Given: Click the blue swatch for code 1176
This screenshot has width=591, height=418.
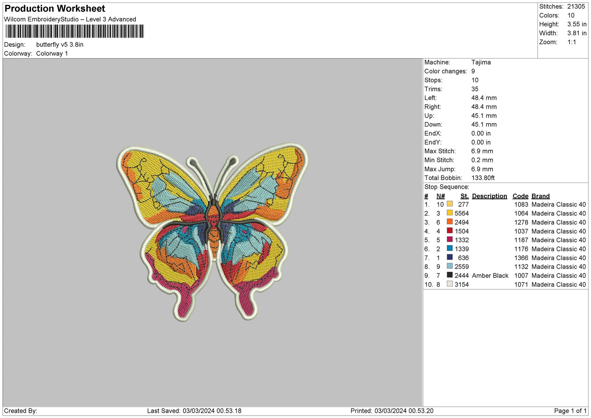Looking at the screenshot, I should coord(449,249).
